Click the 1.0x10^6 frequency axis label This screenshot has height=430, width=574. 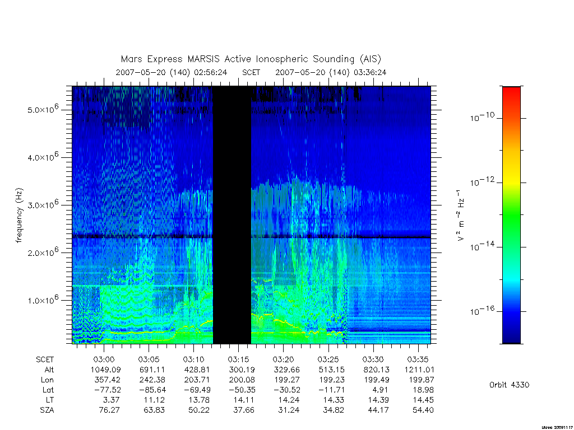pos(43,300)
